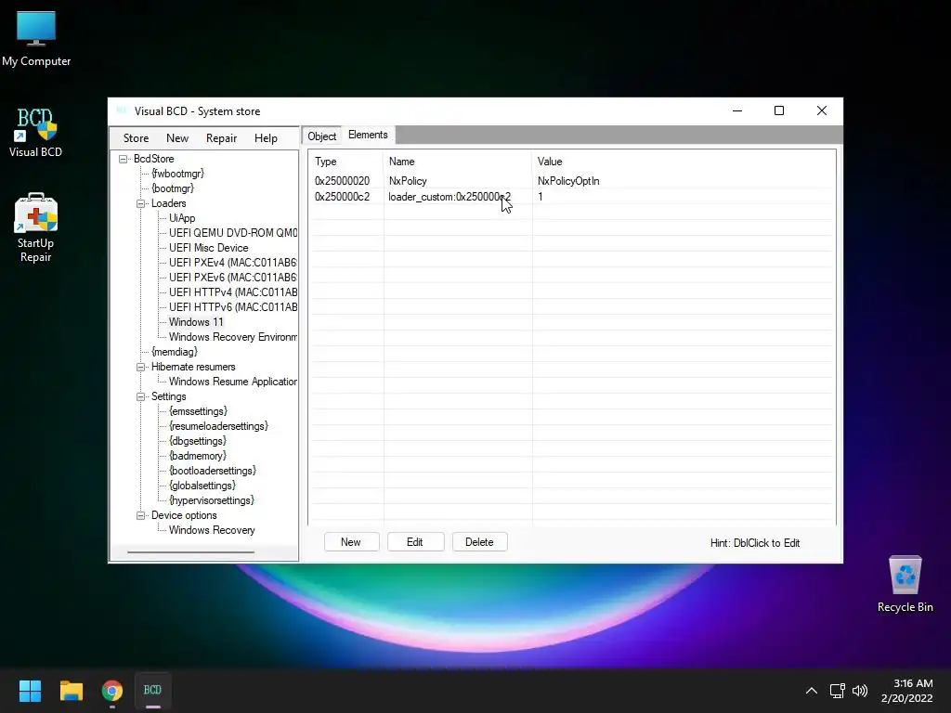Collapse Hibernate resumers tree branch

[141, 367]
